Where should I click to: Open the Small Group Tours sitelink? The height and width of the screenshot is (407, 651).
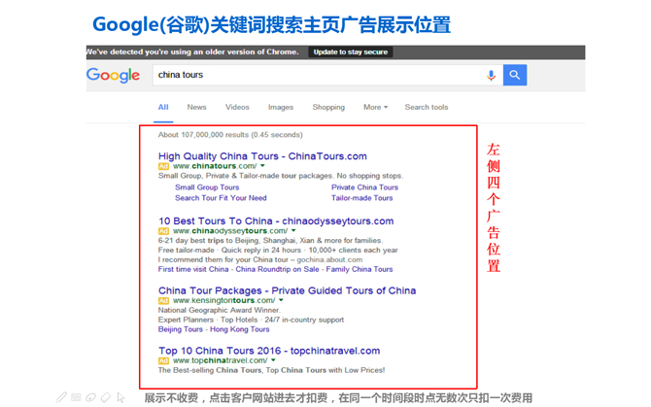click(207, 187)
